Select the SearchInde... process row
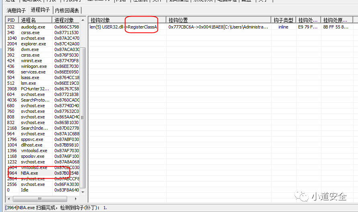358x212 pixels. [x=43, y=128]
